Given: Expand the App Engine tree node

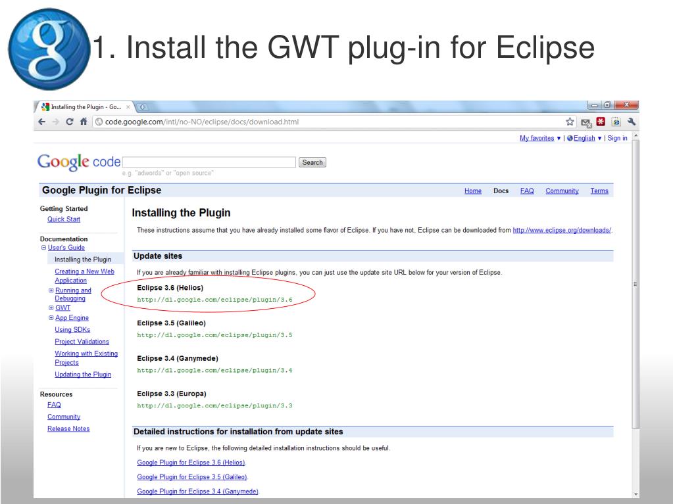Looking at the screenshot, I should pos(51,317).
